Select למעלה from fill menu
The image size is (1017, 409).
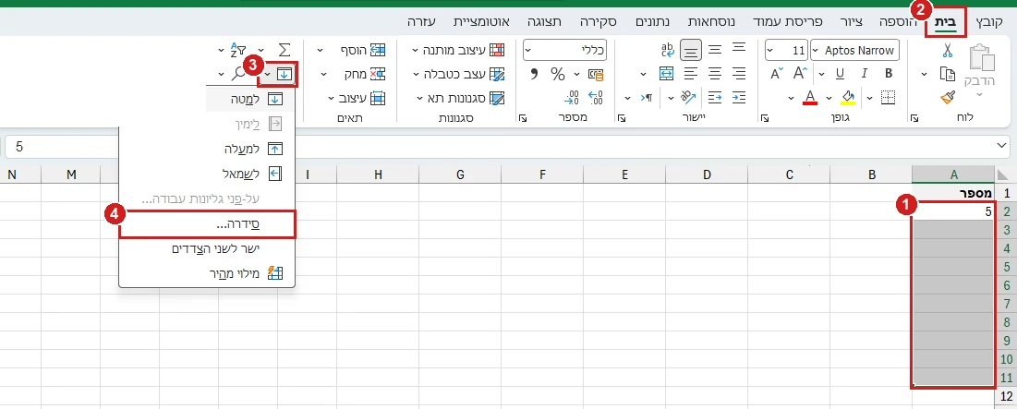(x=208, y=149)
